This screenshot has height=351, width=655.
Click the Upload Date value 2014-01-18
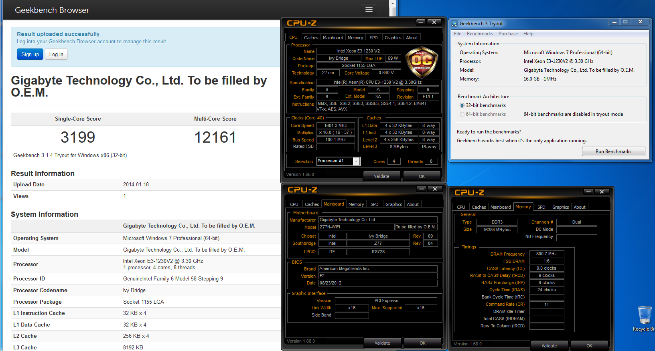click(x=136, y=184)
